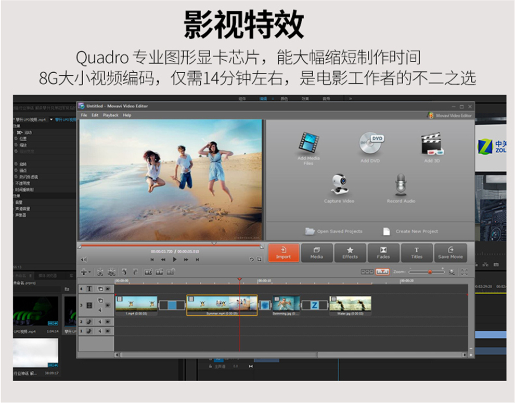The height and width of the screenshot is (403, 515).
Task: Open the Add DVD option
Action: pyautogui.click(x=370, y=141)
